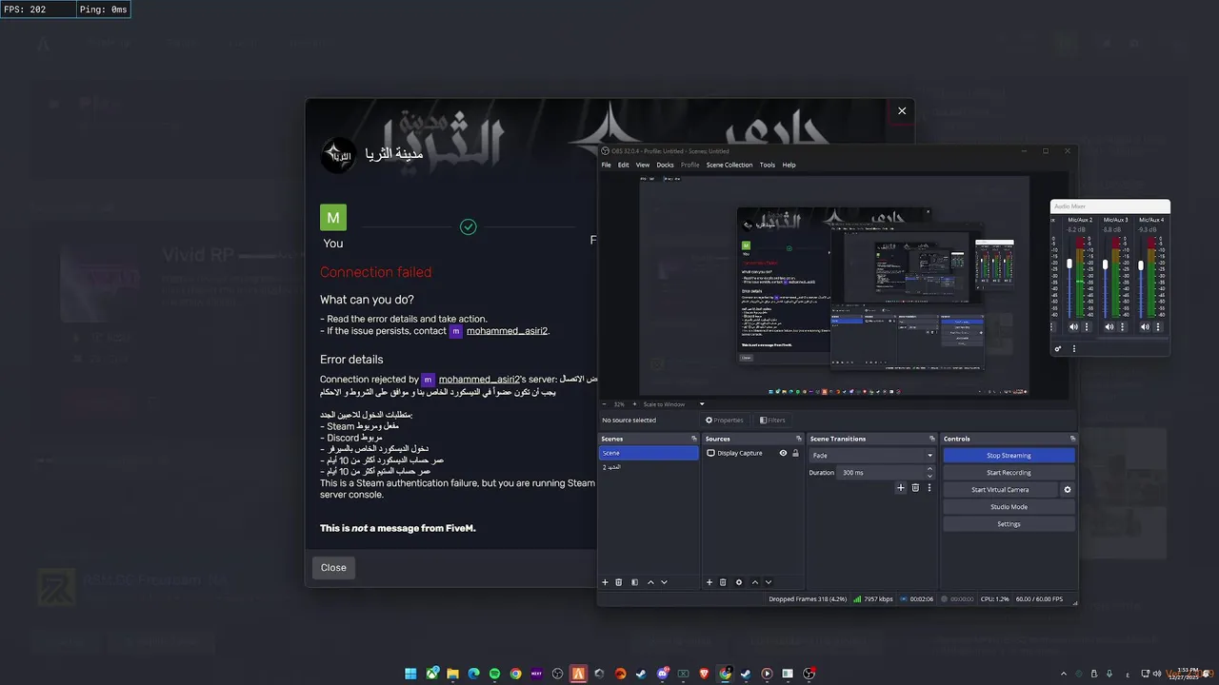The image size is (1219, 685).
Task: Click Mic/Aux 4 volume fader
Action: click(1141, 264)
